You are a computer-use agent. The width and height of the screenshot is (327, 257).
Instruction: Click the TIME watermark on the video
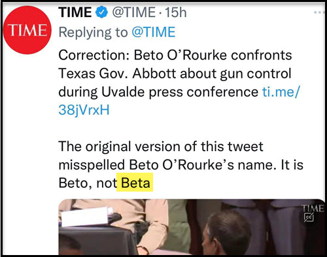313,208
